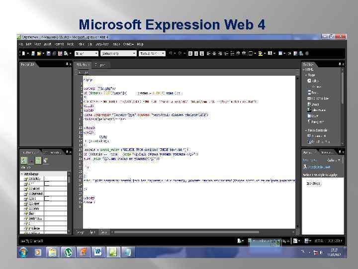Click the Decrease Indent icon
This screenshot has width=358, height=269.
(238, 53)
